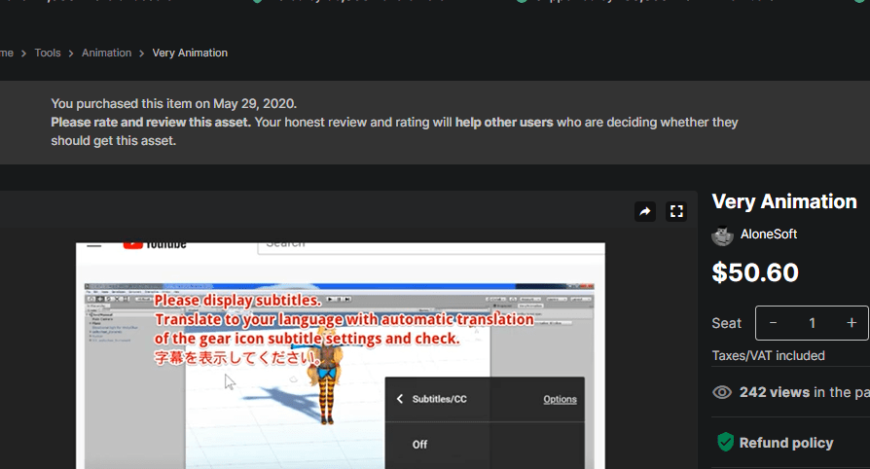Click the green Refund policy shield icon

point(725,443)
